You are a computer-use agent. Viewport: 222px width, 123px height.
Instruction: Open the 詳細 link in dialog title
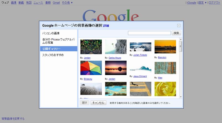(x=106, y=26)
